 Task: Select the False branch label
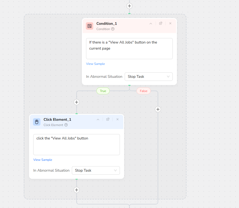pos(143,91)
